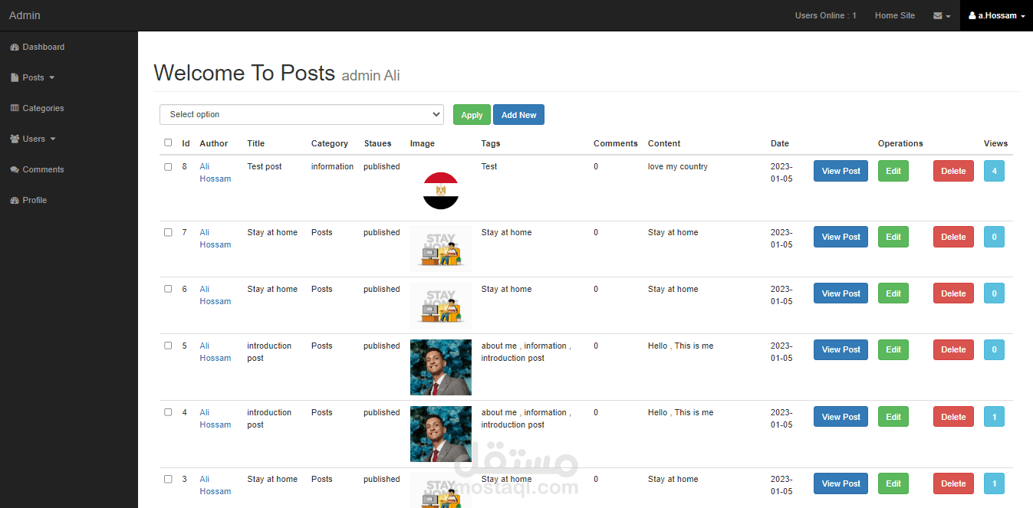The width and height of the screenshot is (1033, 508).
Task: View Post for Id 8 Test post
Action: 841,171
